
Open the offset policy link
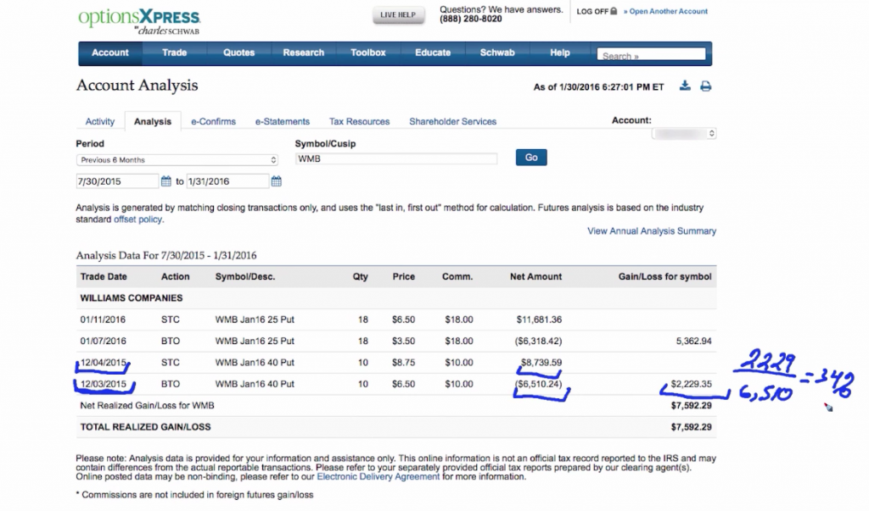pos(137,219)
